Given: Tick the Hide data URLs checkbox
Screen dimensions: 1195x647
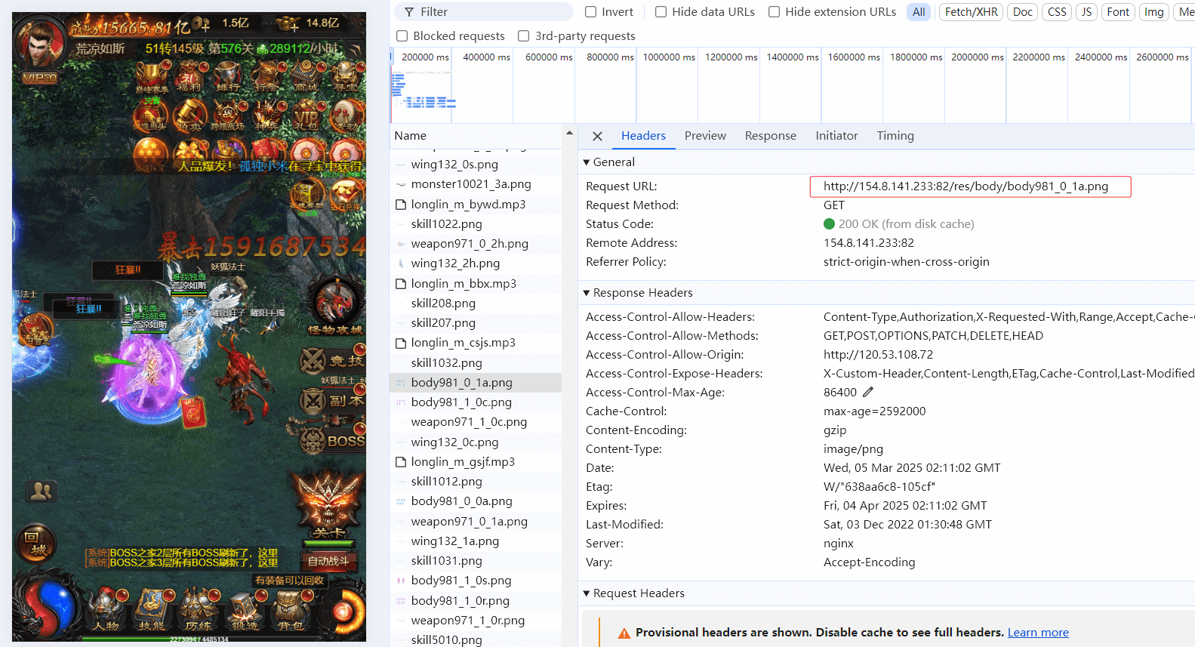Looking at the screenshot, I should click(661, 12).
